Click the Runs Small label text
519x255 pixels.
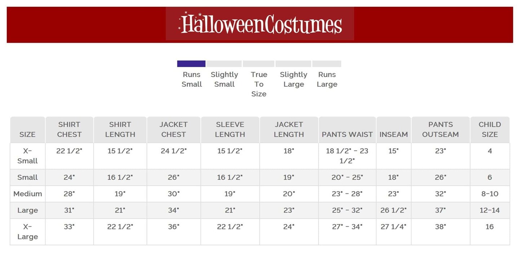[x=192, y=79]
